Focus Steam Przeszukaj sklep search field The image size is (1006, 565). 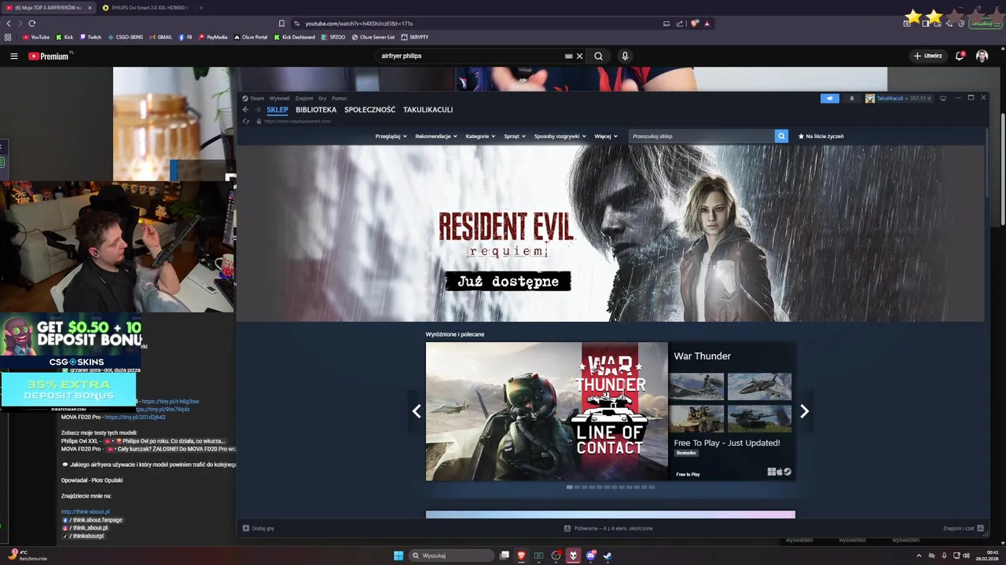701,136
